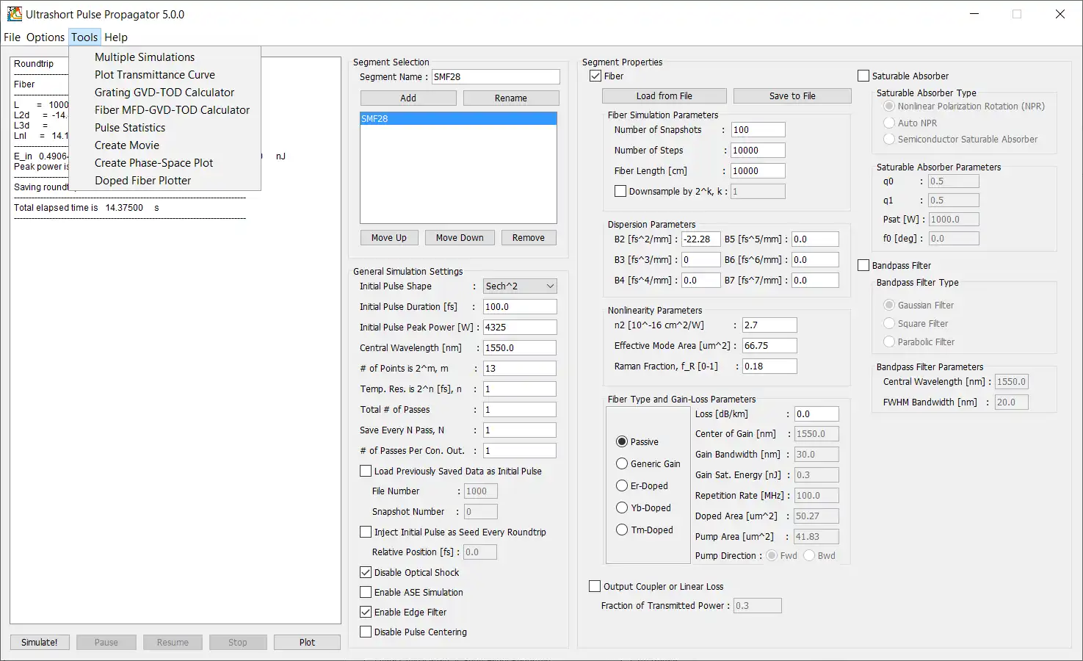Screen dimensions: 1083x661
Task: Click Raman Fraction field
Action: coord(769,366)
